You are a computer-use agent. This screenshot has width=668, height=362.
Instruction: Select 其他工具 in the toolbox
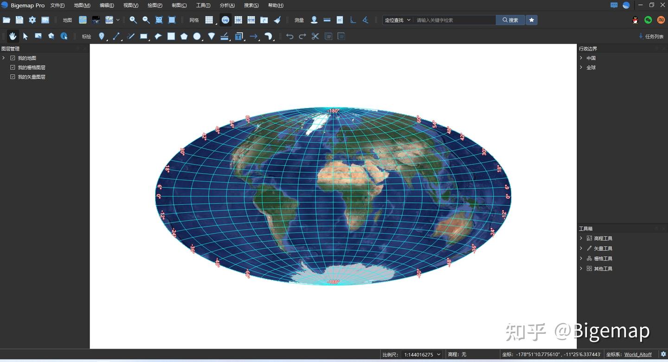pos(603,269)
